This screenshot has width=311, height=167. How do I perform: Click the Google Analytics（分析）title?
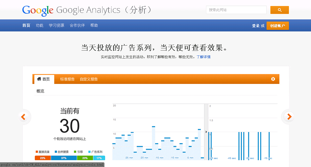pyautogui.click(x=104, y=10)
